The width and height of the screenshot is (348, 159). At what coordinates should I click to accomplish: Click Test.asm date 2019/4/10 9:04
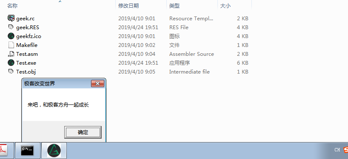coord(137,54)
